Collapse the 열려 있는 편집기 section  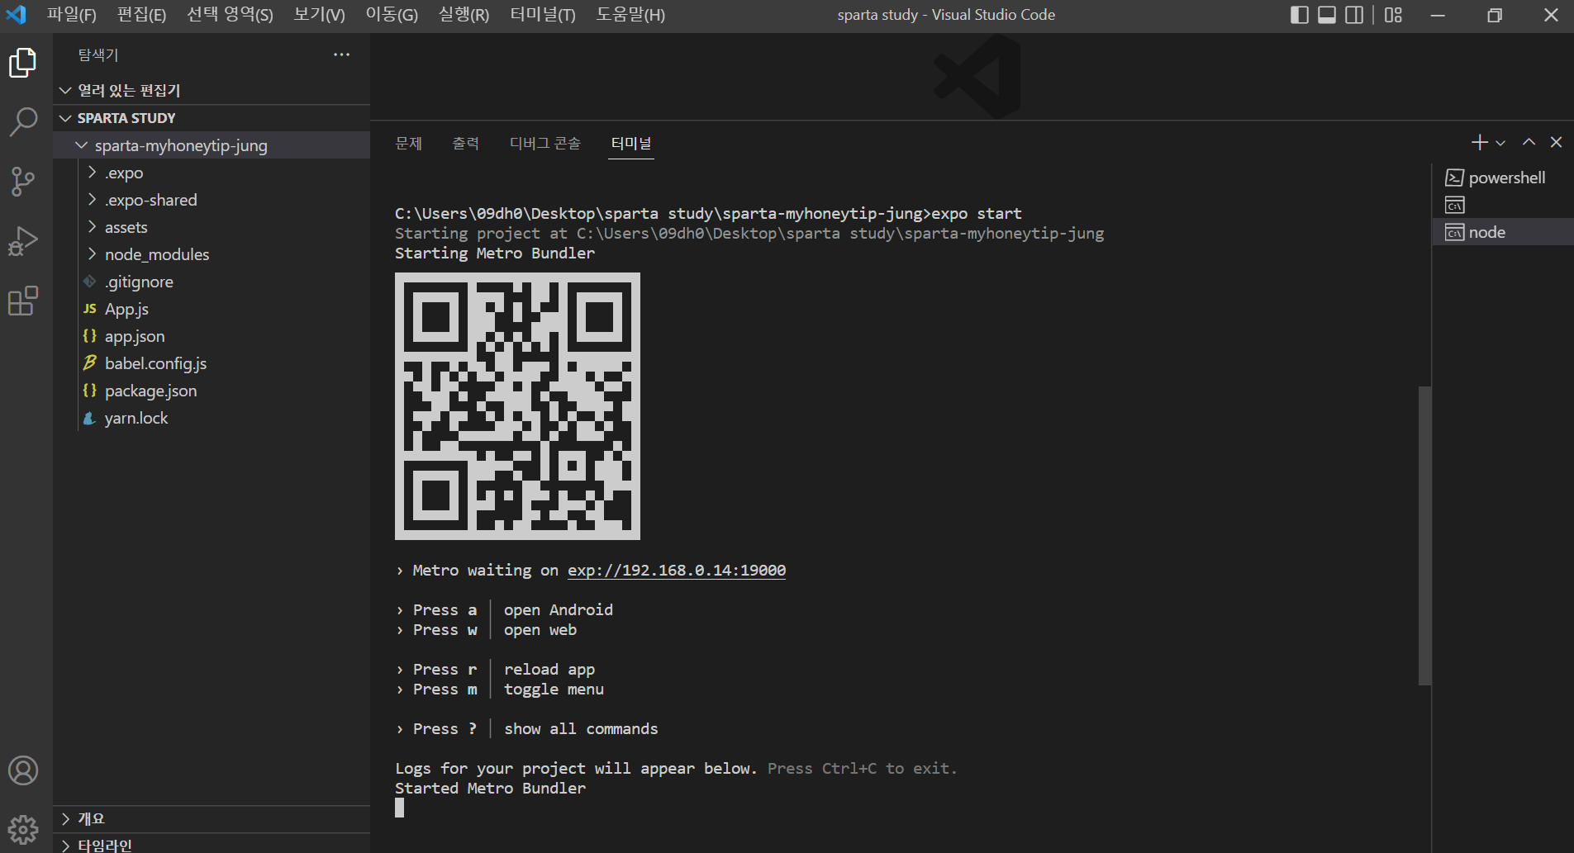tap(212, 90)
